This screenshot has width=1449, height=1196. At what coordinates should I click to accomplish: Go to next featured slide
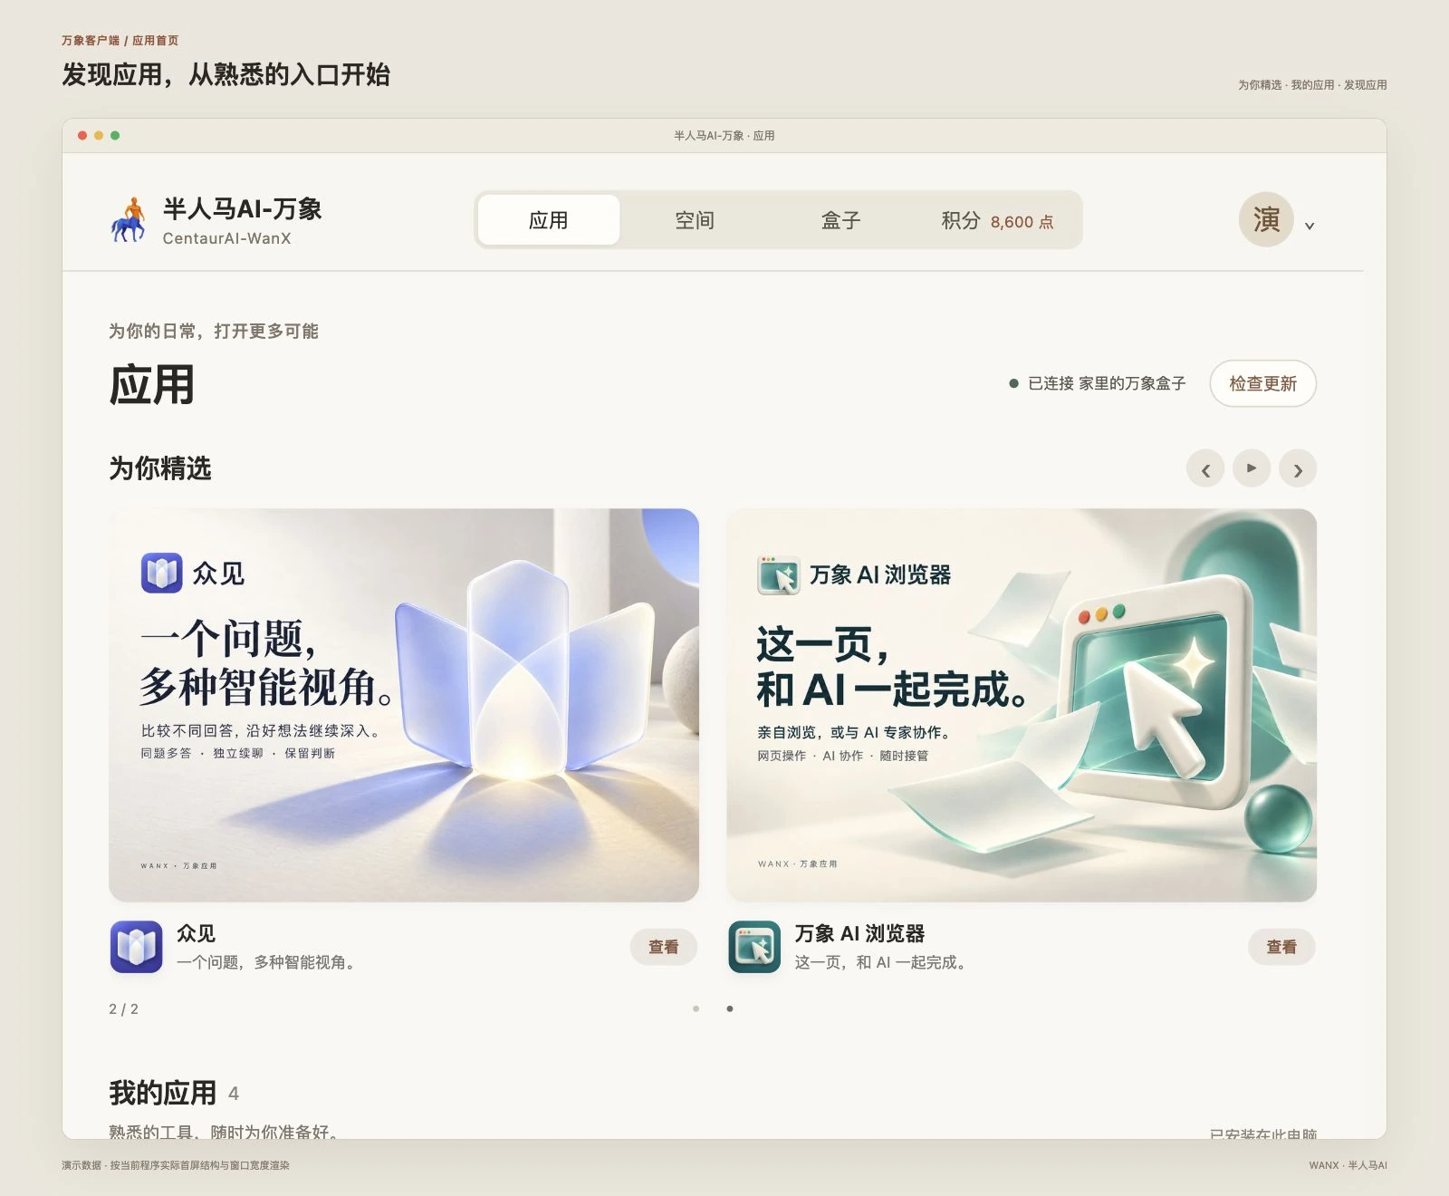(1298, 468)
